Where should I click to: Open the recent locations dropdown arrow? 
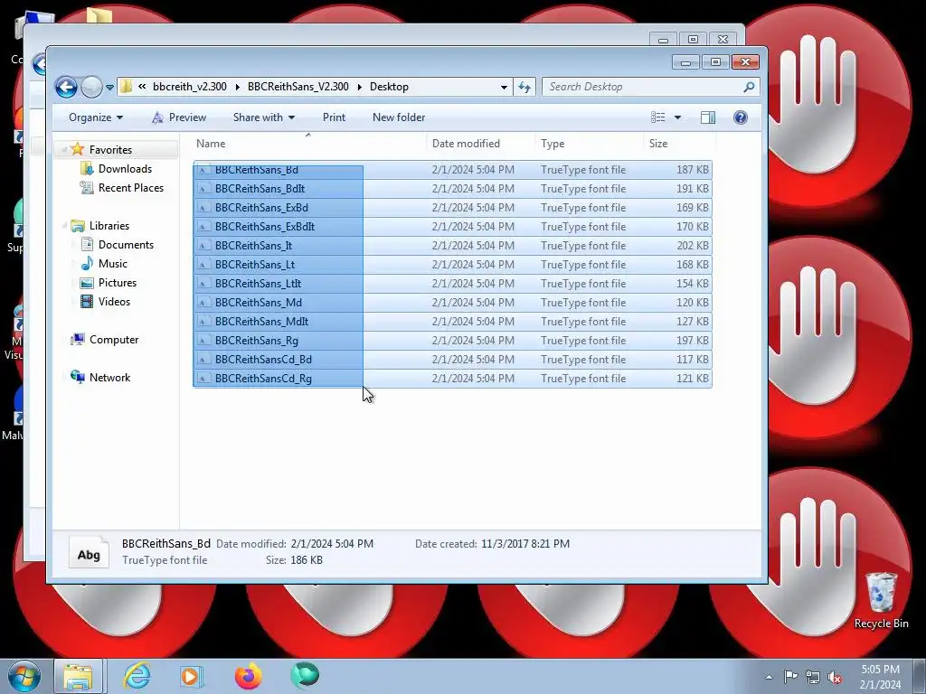tap(109, 88)
